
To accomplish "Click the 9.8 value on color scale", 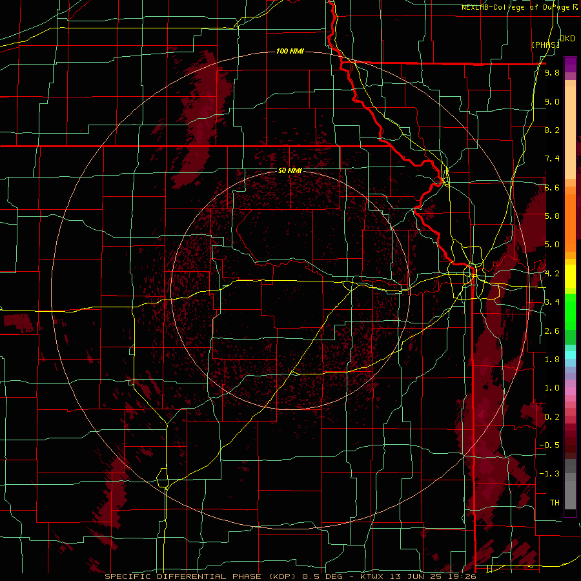I will click(x=552, y=73).
